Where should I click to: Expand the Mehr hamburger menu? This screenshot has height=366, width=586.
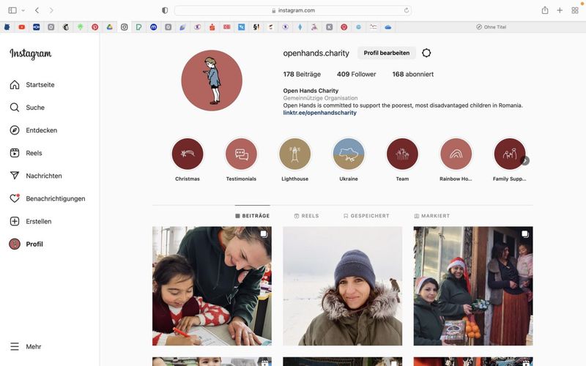15,346
